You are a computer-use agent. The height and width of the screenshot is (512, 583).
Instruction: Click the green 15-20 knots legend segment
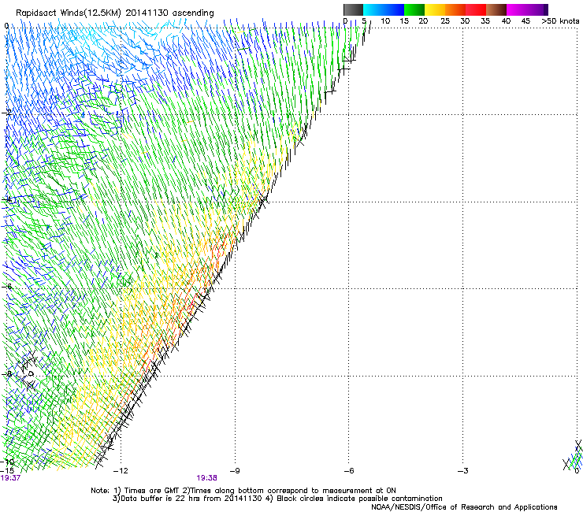(x=414, y=9)
